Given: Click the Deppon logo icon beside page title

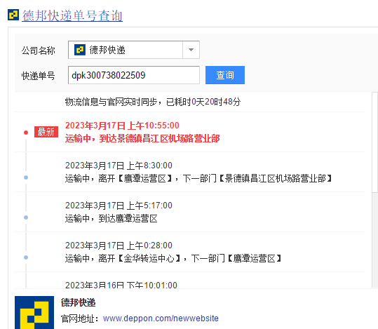Looking at the screenshot, I should pyautogui.click(x=13, y=15).
